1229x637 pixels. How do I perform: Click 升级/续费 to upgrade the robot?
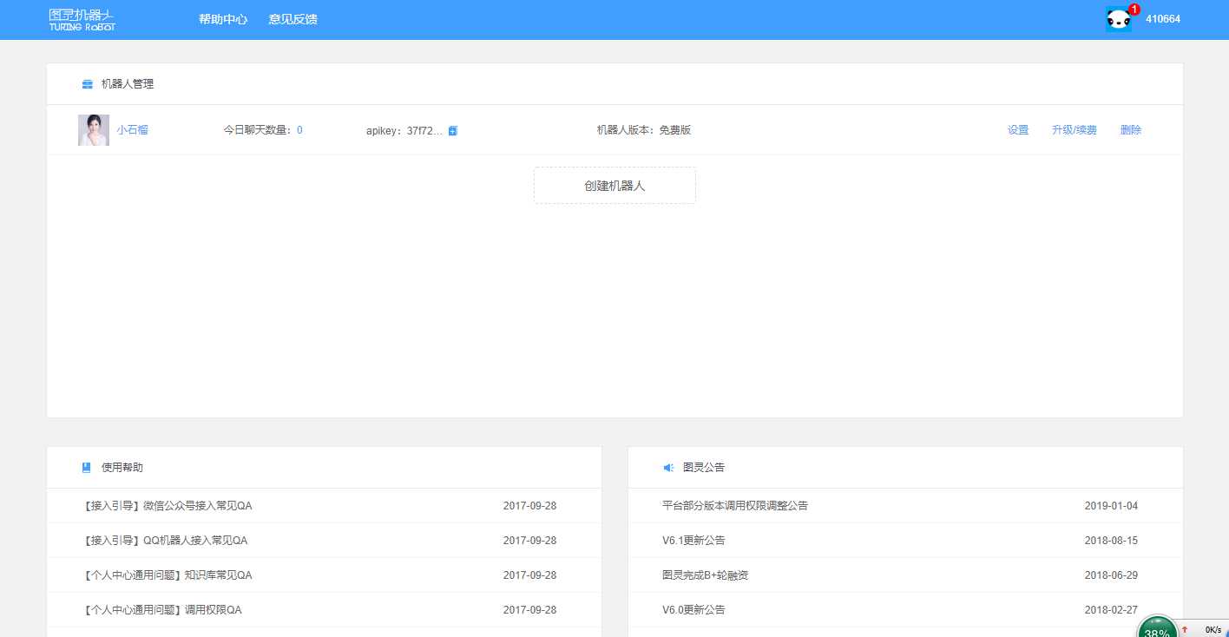(x=1075, y=130)
